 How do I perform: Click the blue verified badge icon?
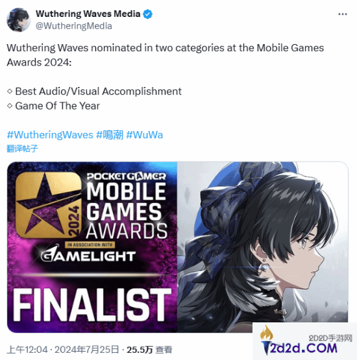click(x=147, y=14)
